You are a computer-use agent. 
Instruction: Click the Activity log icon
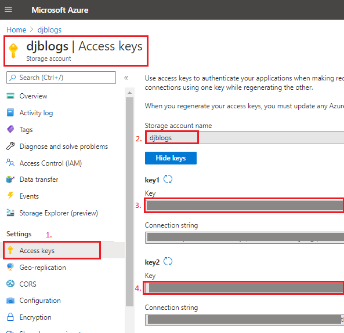(10, 112)
